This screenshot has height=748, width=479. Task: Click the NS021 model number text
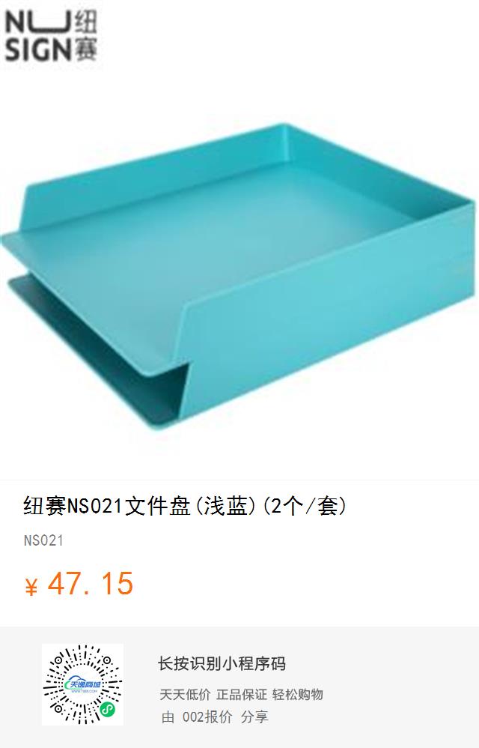click(x=43, y=540)
